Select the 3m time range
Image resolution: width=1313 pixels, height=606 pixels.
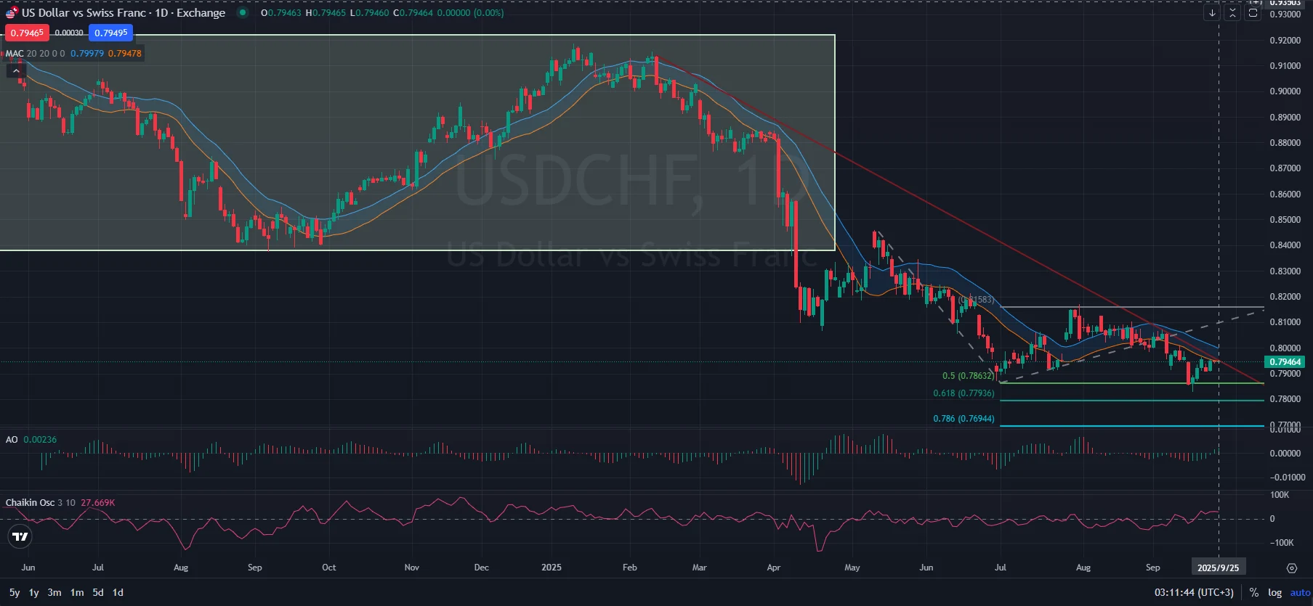(x=54, y=592)
